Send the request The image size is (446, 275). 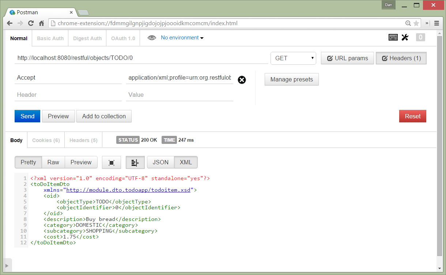[27, 116]
